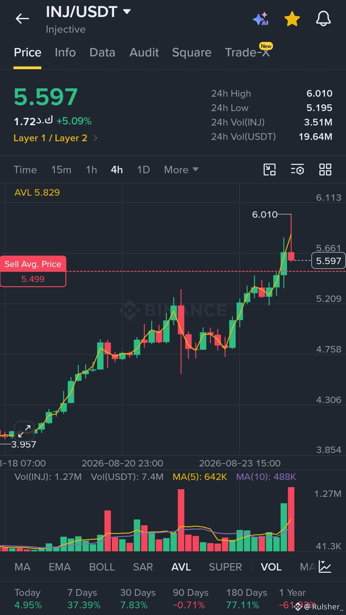Viewport: 346px width, 615px height.
Task: Select the 1D timeframe
Action: 144,170
